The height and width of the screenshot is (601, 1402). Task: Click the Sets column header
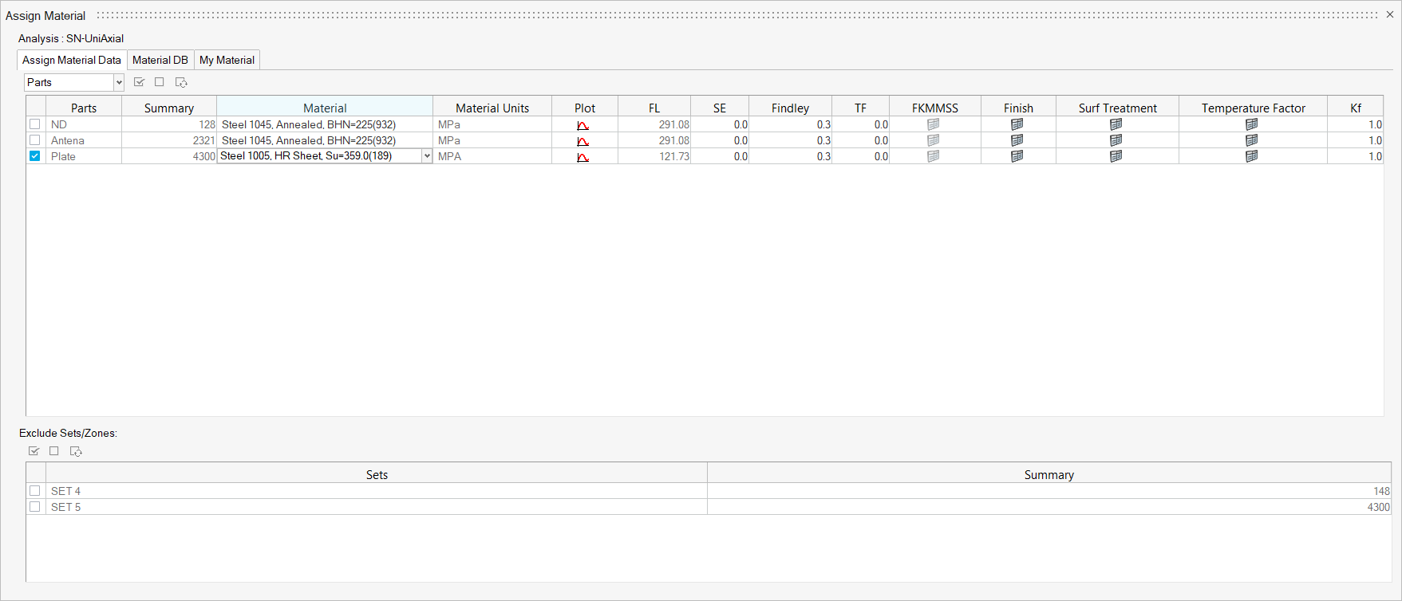[377, 474]
